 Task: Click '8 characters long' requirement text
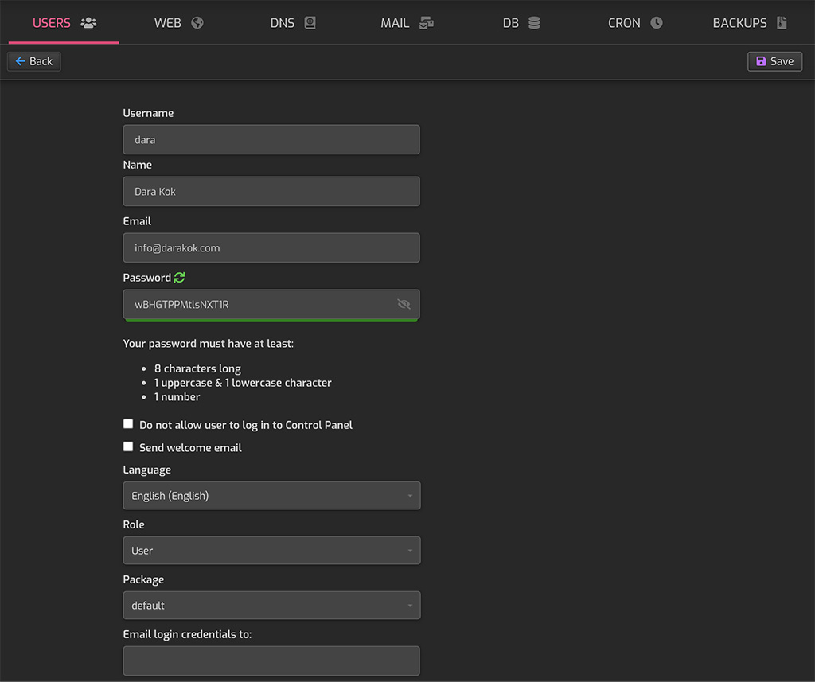pos(197,368)
